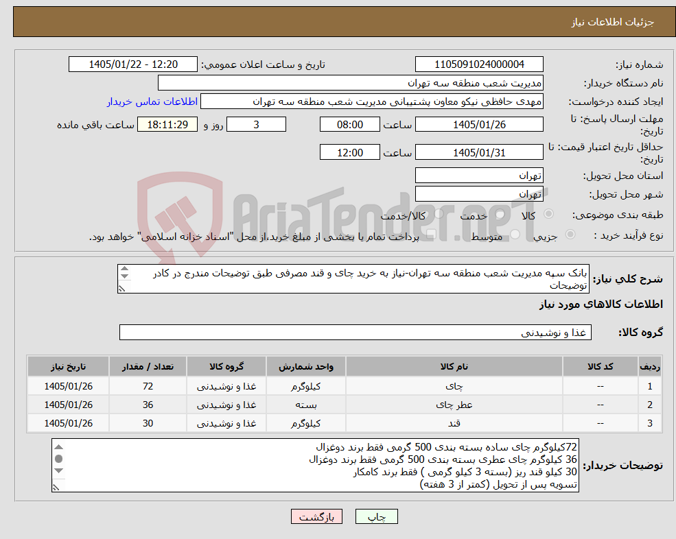The image size is (676, 539).
Task: Click the استان محل تحویل field
Action: tap(479, 176)
